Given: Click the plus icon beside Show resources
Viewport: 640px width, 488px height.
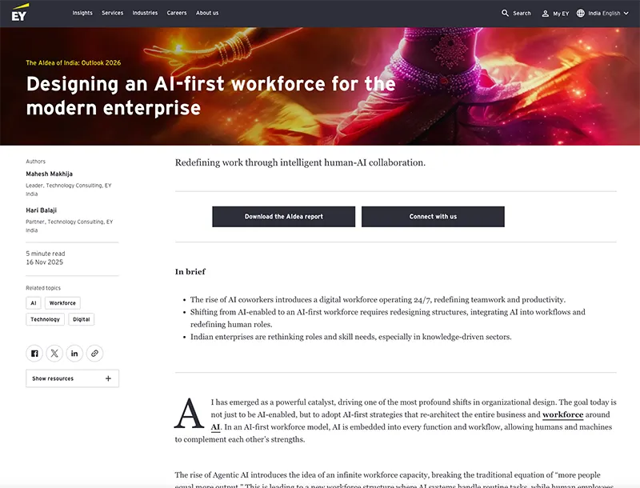Looking at the screenshot, I should click(108, 378).
